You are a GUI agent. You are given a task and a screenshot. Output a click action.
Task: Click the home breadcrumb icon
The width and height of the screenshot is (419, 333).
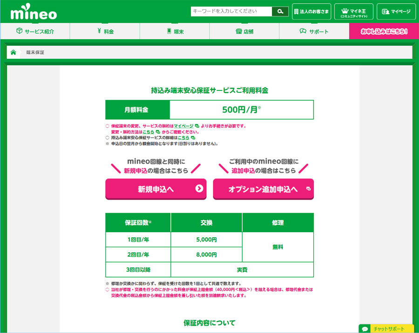pyautogui.click(x=14, y=52)
